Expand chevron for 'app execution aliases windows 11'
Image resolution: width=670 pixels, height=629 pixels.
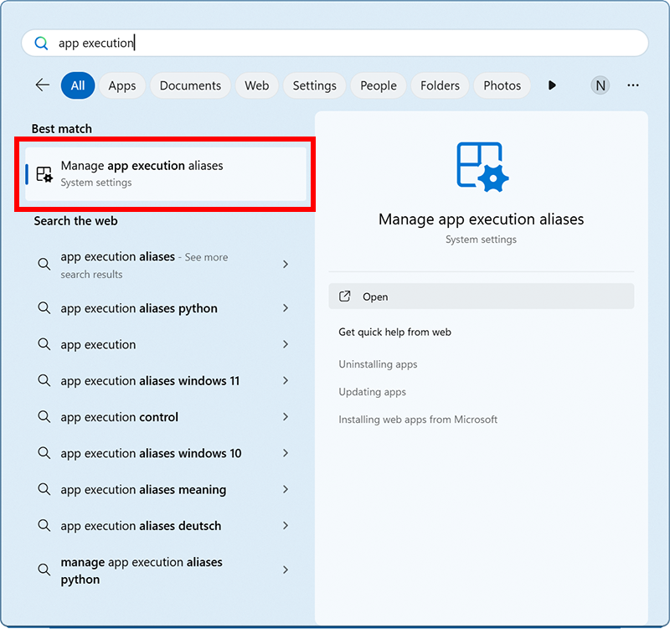(286, 380)
